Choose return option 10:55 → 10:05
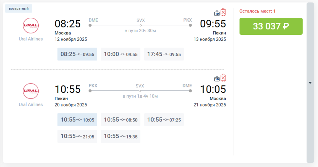This screenshot has height=167, width=318. coord(77,120)
